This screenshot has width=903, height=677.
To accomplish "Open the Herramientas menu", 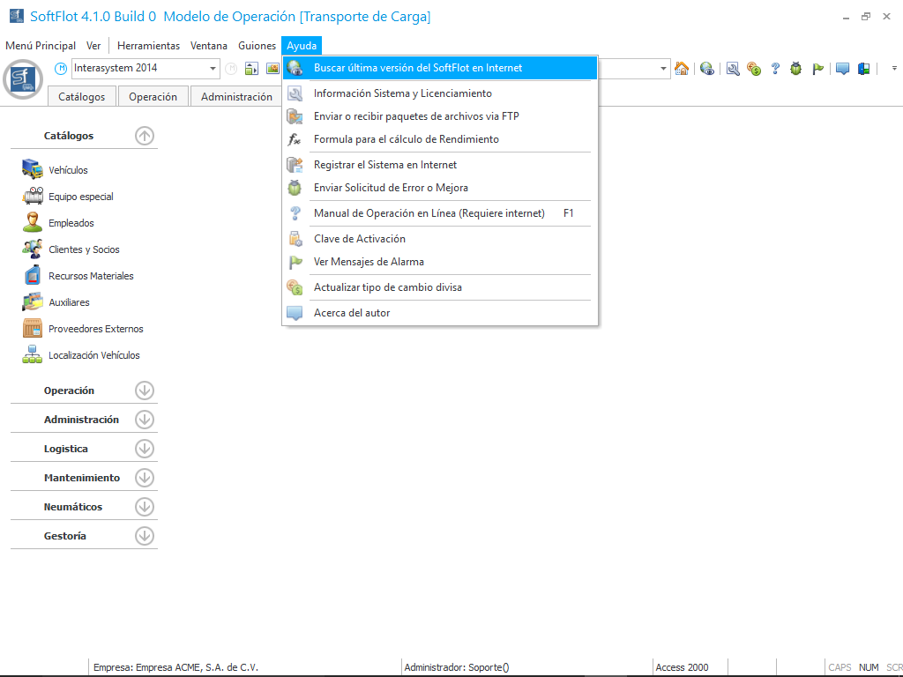I will point(148,46).
